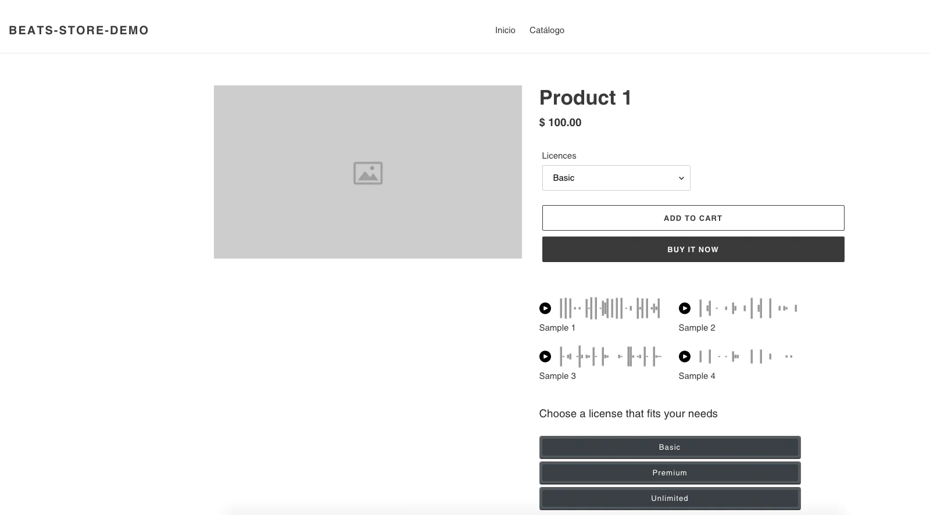Seek within Sample 2 waveform

[x=747, y=308]
